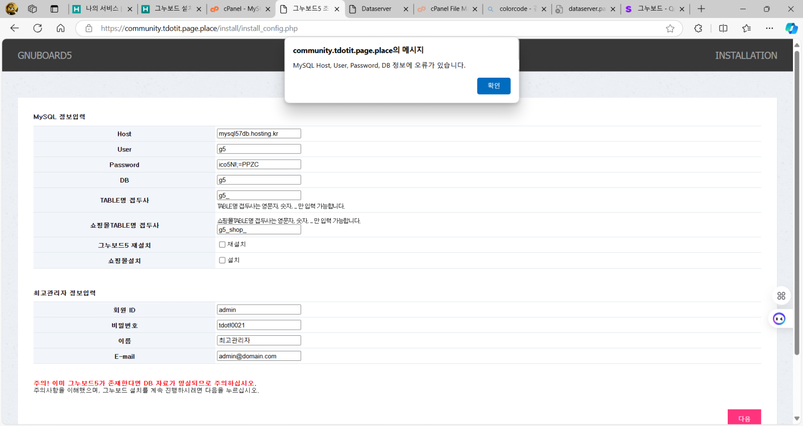
Task: Tick the 그누보드5 재설치 checkbox
Action: 222,245
